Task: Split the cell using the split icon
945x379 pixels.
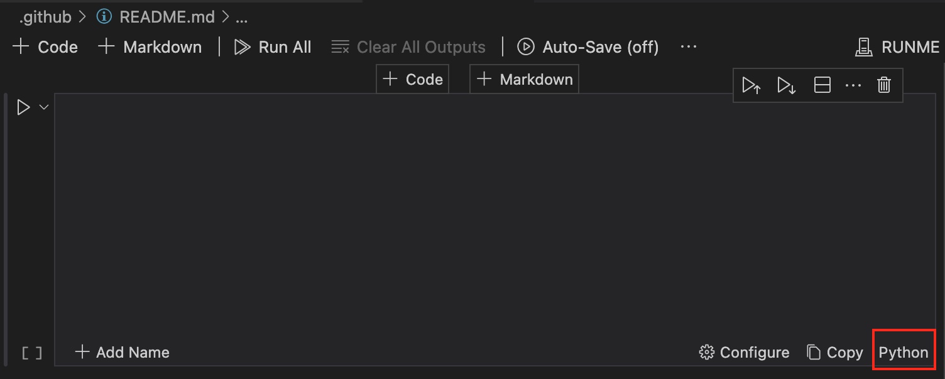Action: 822,85
